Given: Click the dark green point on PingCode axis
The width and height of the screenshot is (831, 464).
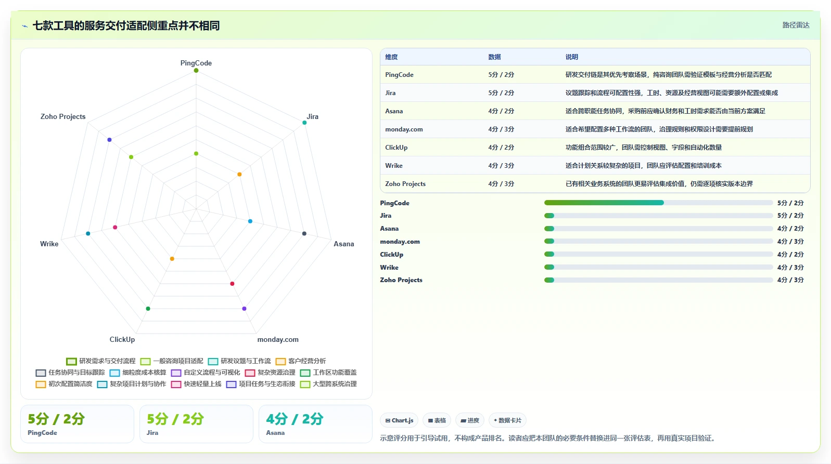Looking at the screenshot, I should tap(196, 70).
